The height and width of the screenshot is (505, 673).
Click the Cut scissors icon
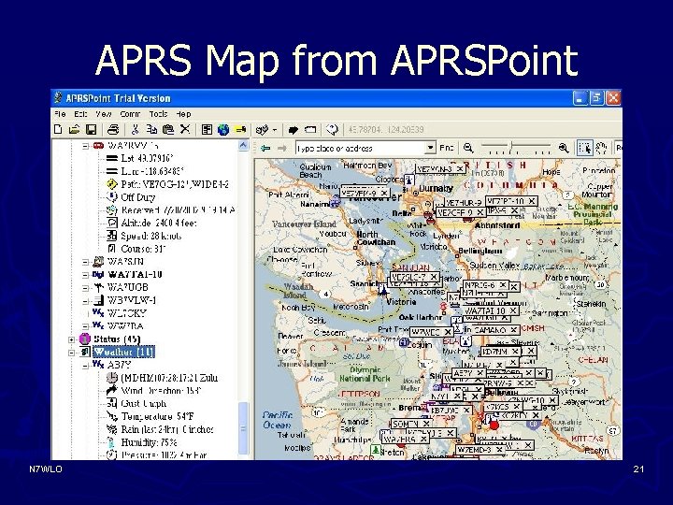(135, 129)
